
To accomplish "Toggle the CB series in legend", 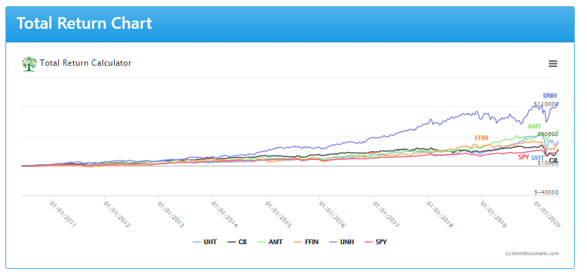I will click(x=237, y=242).
